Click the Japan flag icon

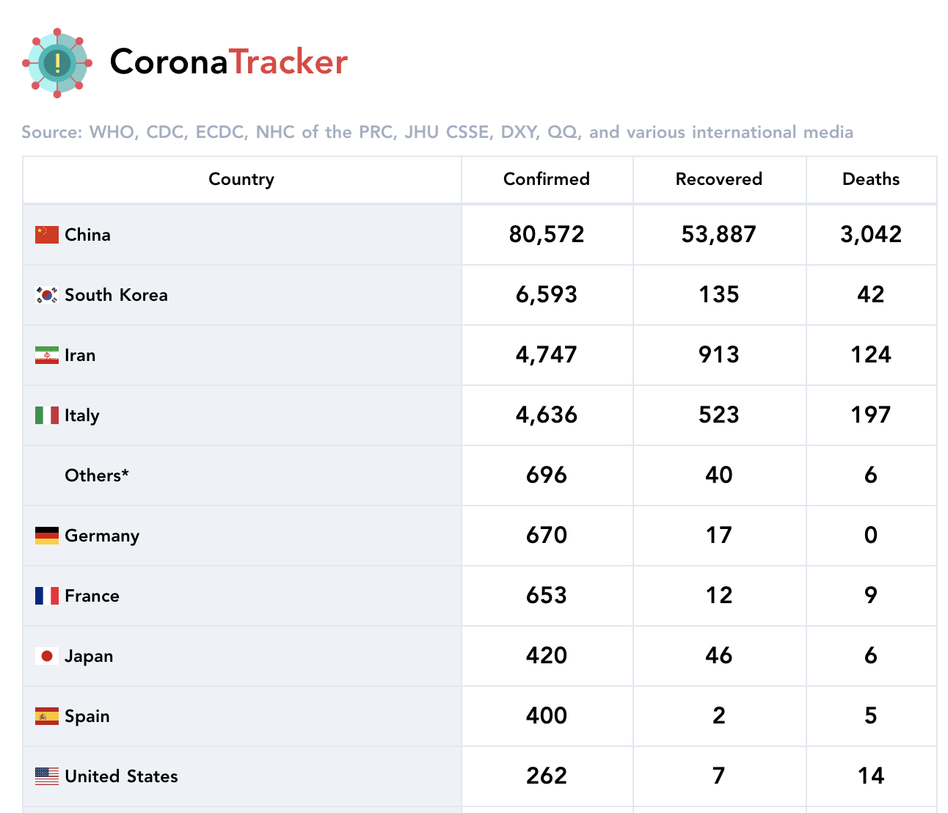pyautogui.click(x=47, y=656)
